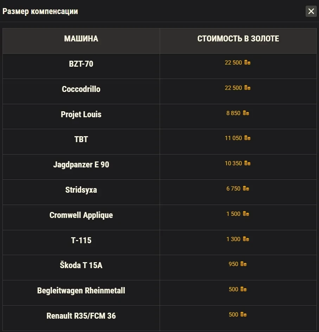
Task: Click the gold coins icon for TBT
Action: click(247, 138)
